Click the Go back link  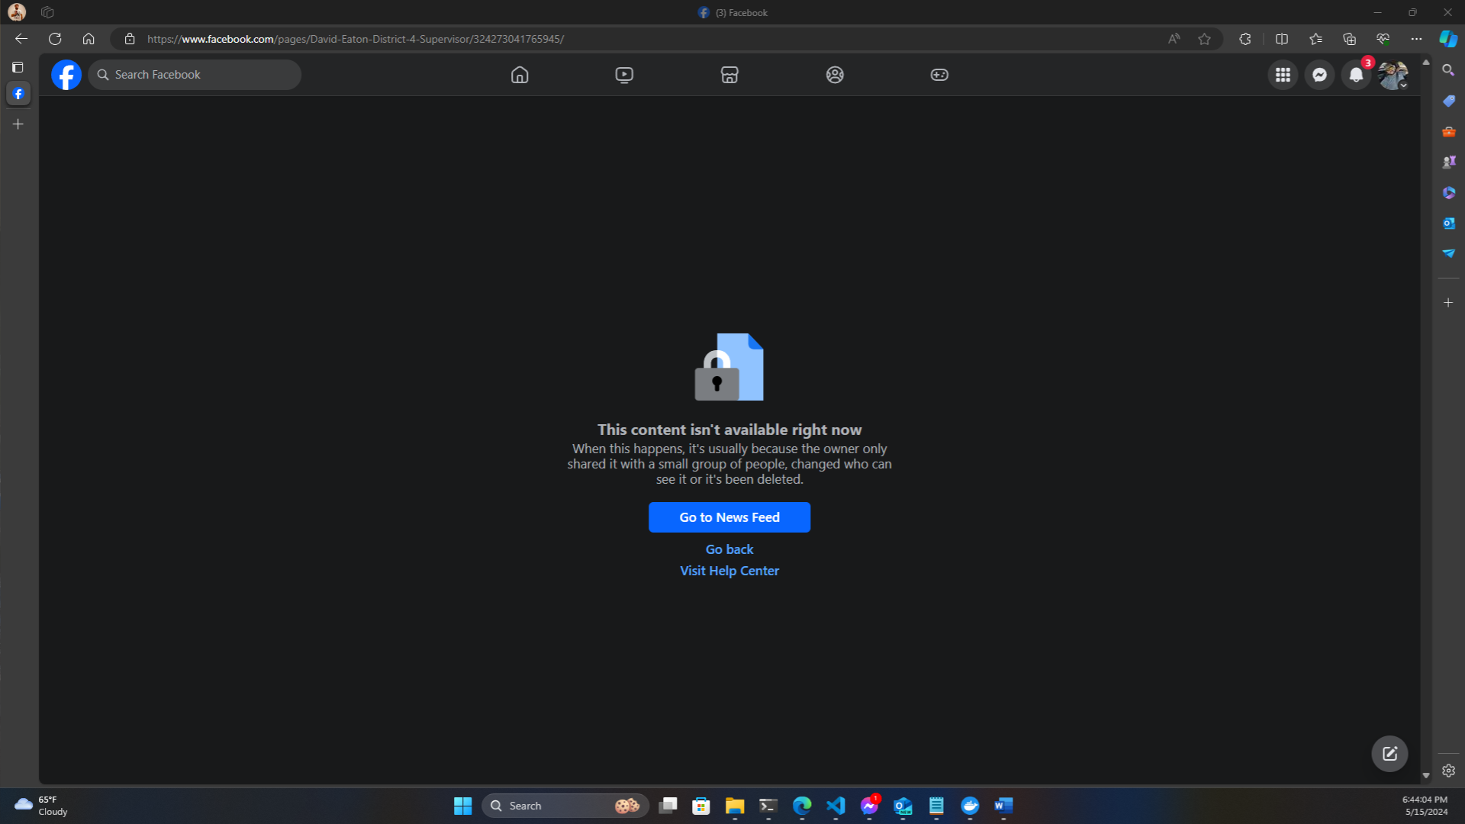coord(729,549)
